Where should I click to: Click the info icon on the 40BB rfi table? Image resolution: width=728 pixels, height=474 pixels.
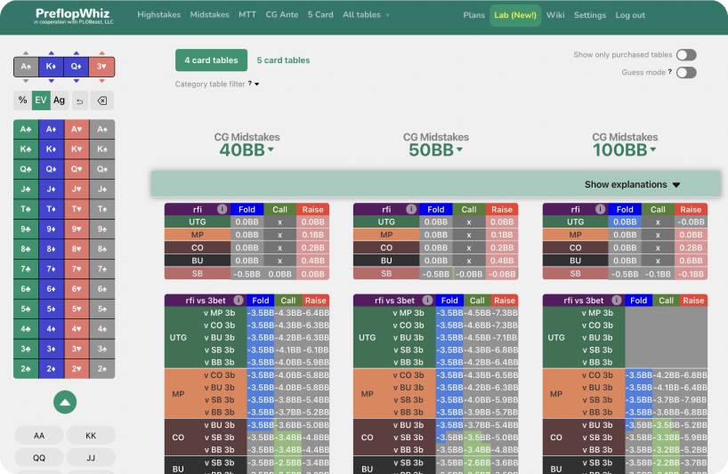[222, 210]
